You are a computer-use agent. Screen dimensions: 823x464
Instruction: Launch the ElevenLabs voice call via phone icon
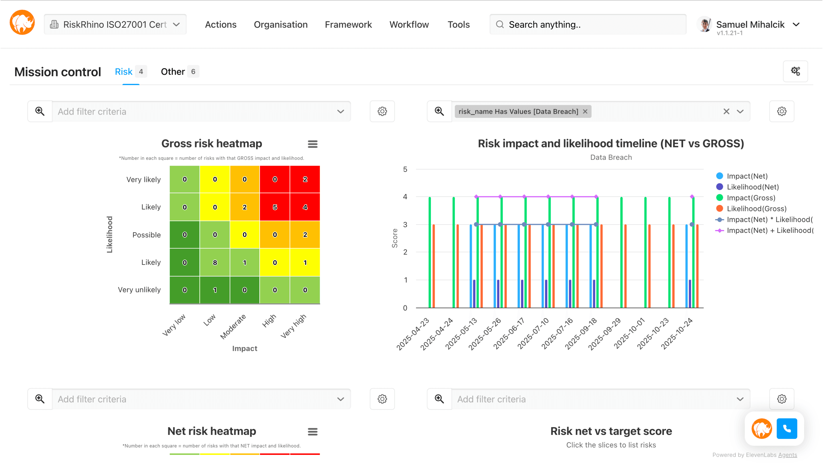[787, 429]
